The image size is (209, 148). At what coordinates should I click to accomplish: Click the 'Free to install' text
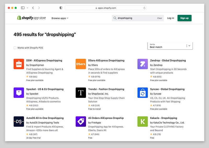click(94, 109)
